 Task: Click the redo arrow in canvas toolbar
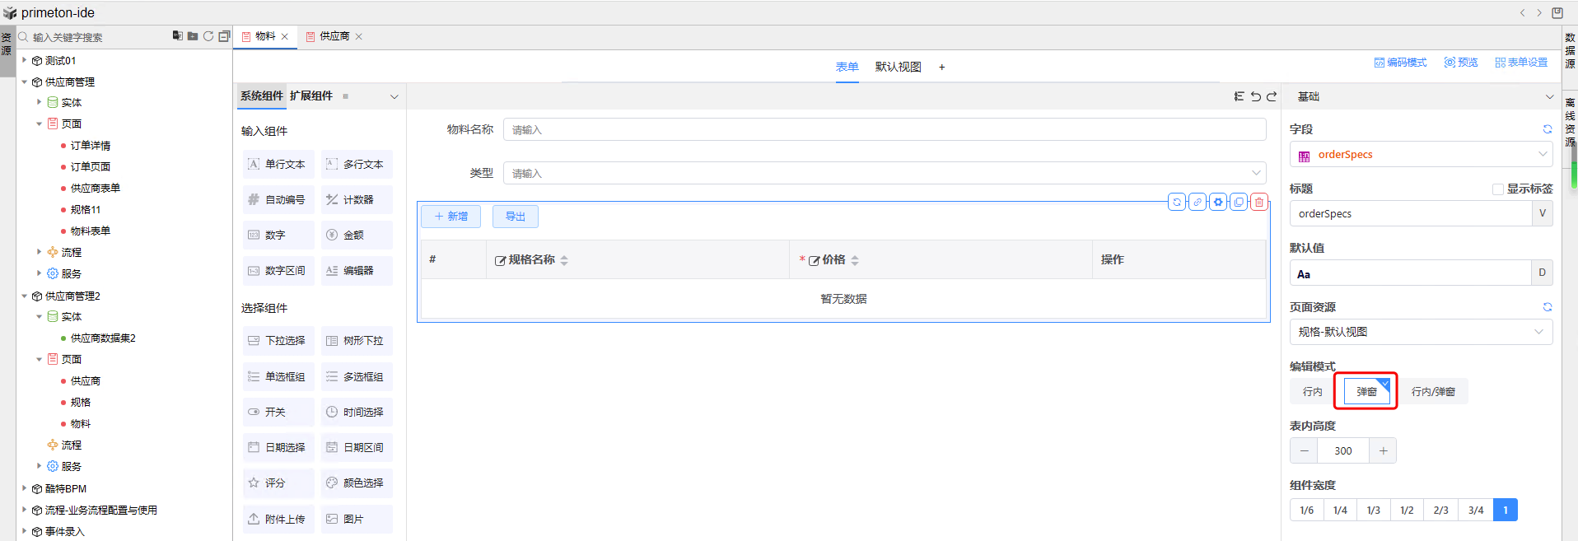1272,96
